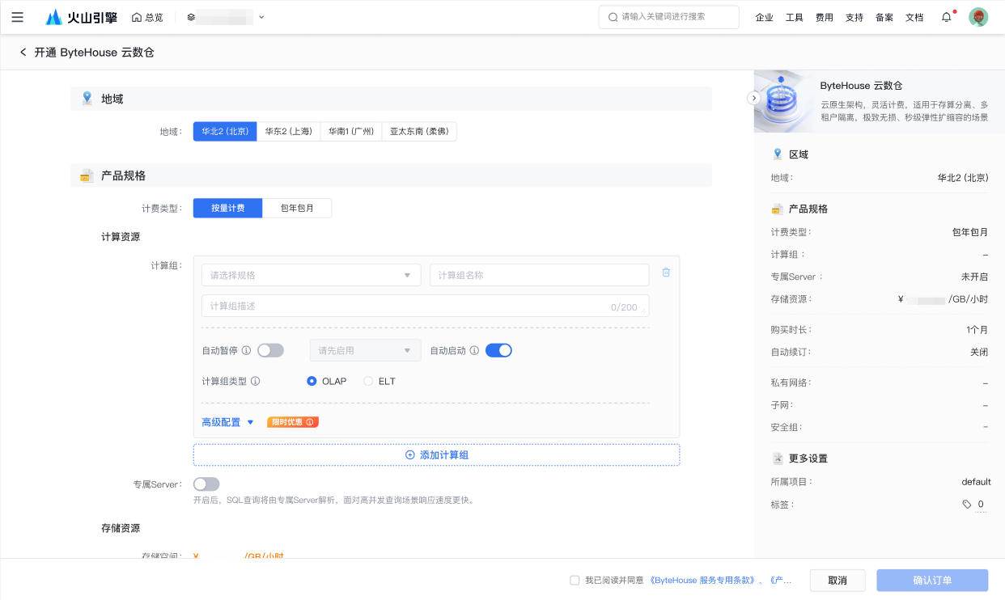Select region 华南1 (广州)

click(x=350, y=131)
